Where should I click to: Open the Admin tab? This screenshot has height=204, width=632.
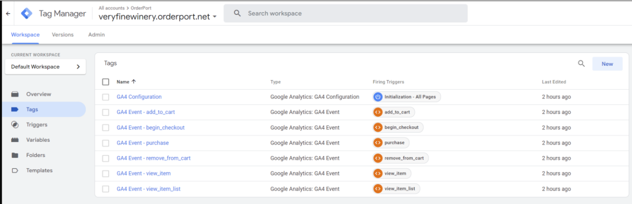tap(96, 35)
